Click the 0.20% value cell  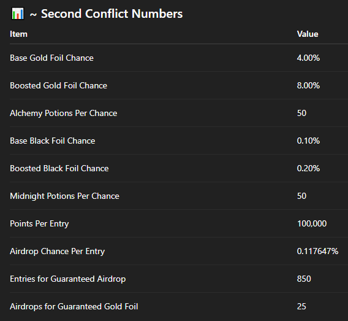tap(308, 168)
